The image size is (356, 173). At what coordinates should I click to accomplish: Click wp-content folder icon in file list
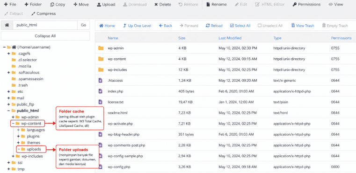101,59
